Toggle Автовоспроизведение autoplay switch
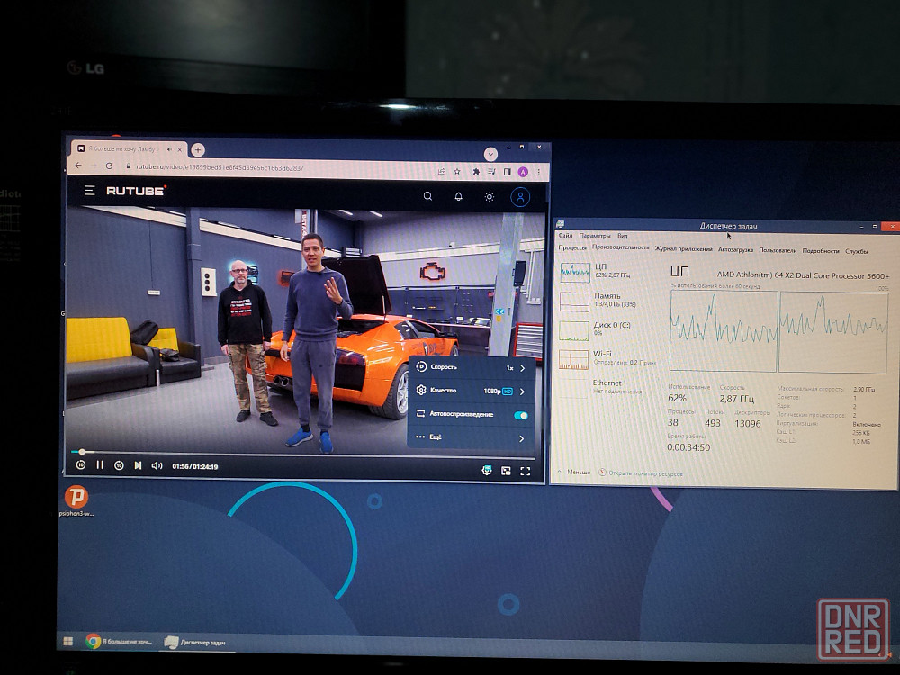The image size is (900, 675). pos(520,416)
